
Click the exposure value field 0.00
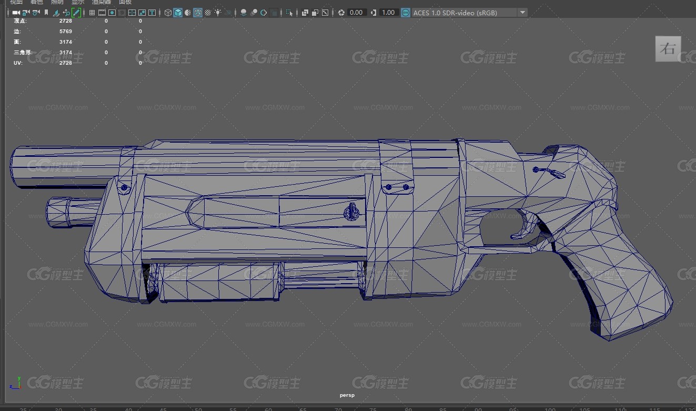(357, 13)
